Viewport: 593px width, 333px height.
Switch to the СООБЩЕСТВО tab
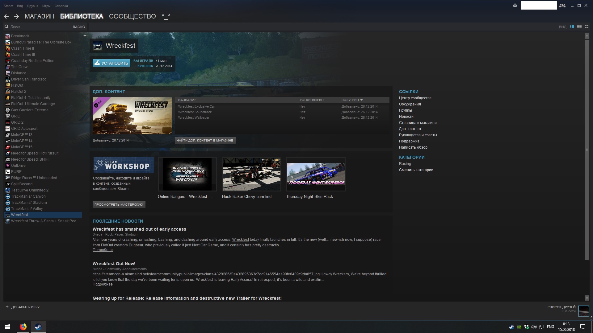[x=132, y=16]
